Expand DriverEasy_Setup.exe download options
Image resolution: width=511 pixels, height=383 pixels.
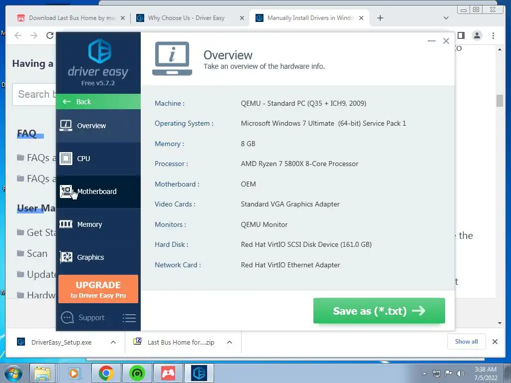click(x=113, y=342)
